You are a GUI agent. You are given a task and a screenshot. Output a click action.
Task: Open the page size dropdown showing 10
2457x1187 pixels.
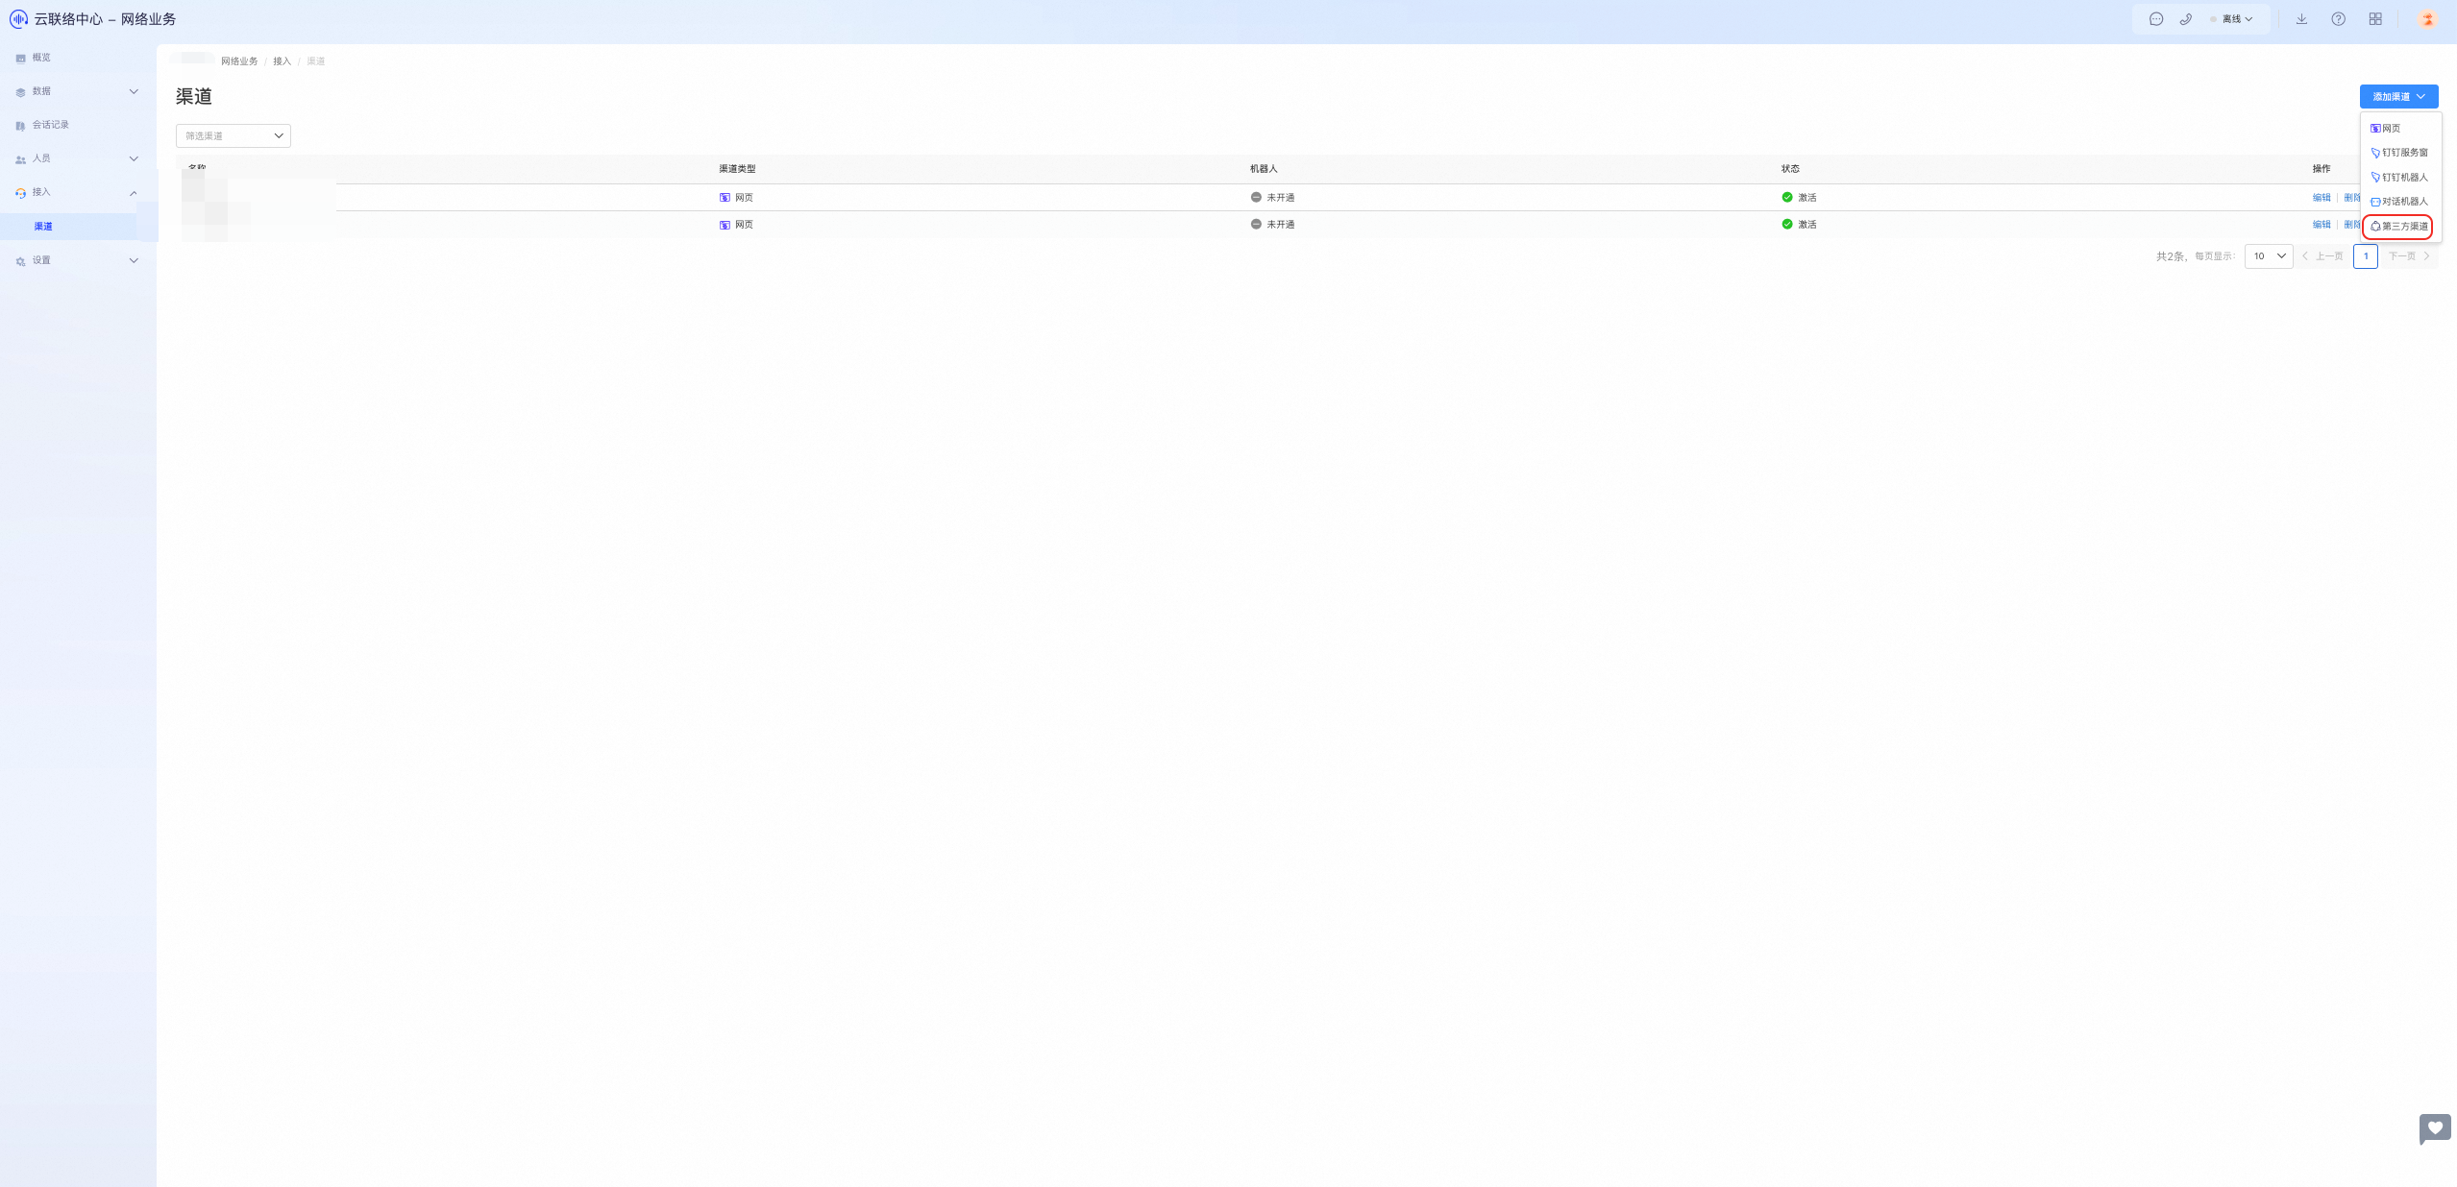[x=2269, y=256]
